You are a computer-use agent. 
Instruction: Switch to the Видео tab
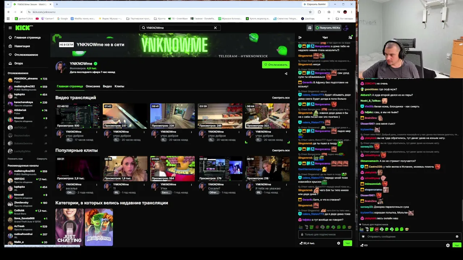107,86
